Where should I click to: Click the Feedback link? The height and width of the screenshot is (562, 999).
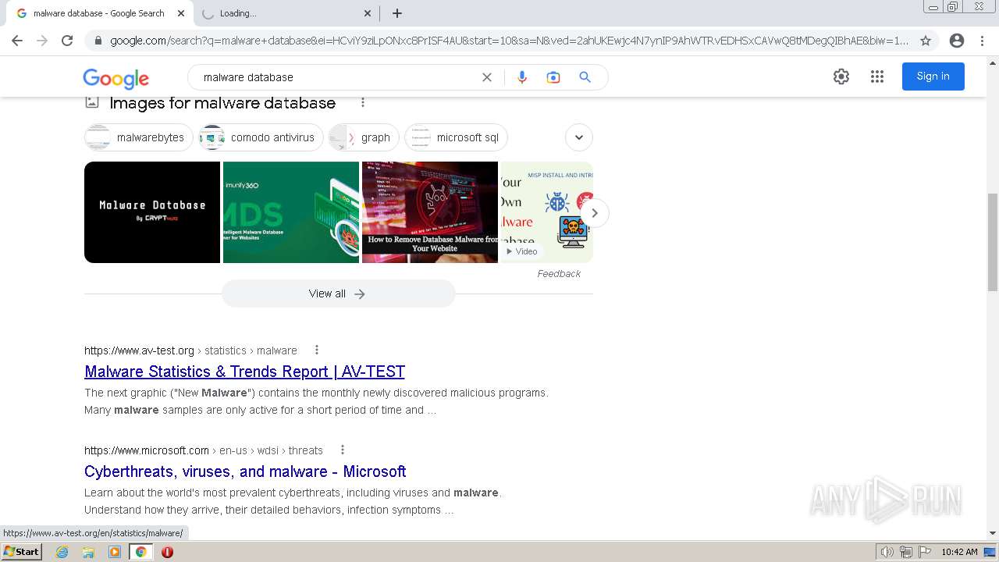point(559,274)
